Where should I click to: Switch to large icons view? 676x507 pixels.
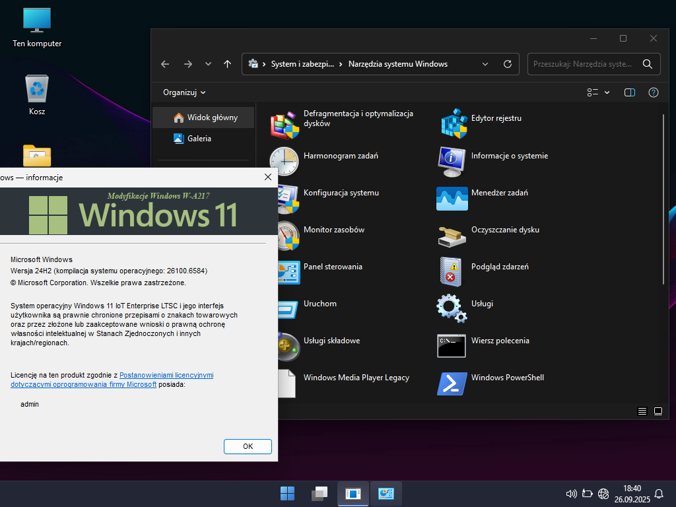click(658, 411)
